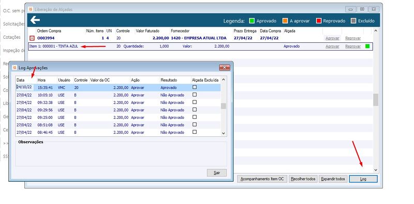Click red Reprovado legend square

pyautogui.click(x=318, y=21)
